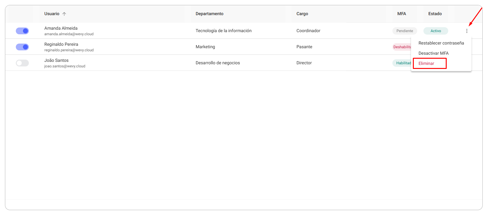Click the Estado column header

(435, 14)
